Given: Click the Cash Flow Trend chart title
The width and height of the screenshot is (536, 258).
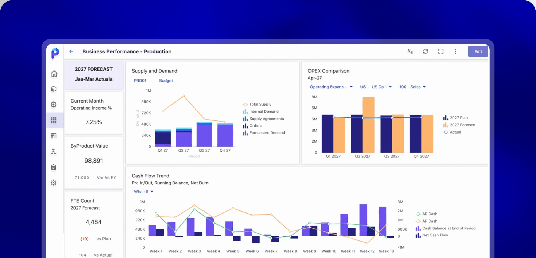Looking at the screenshot, I should [150, 176].
